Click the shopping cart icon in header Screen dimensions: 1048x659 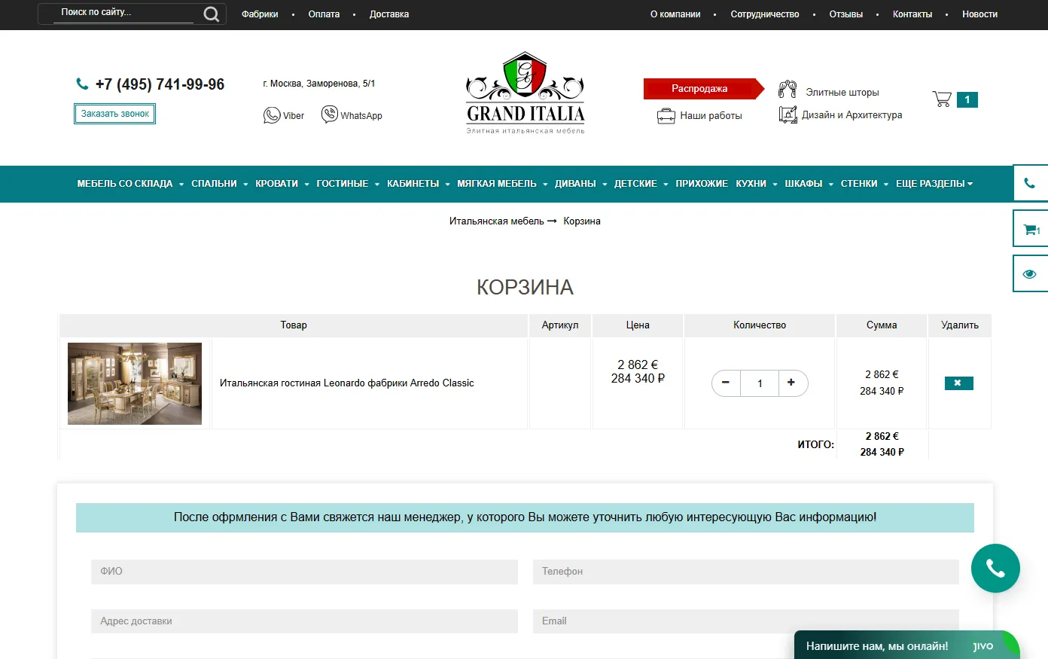pos(942,99)
